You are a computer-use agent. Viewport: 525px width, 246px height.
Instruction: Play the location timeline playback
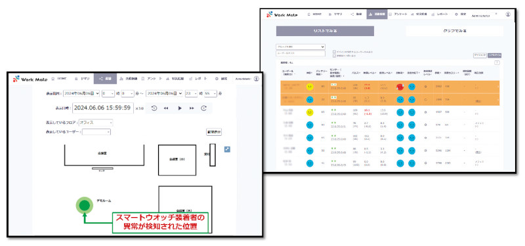point(180,108)
